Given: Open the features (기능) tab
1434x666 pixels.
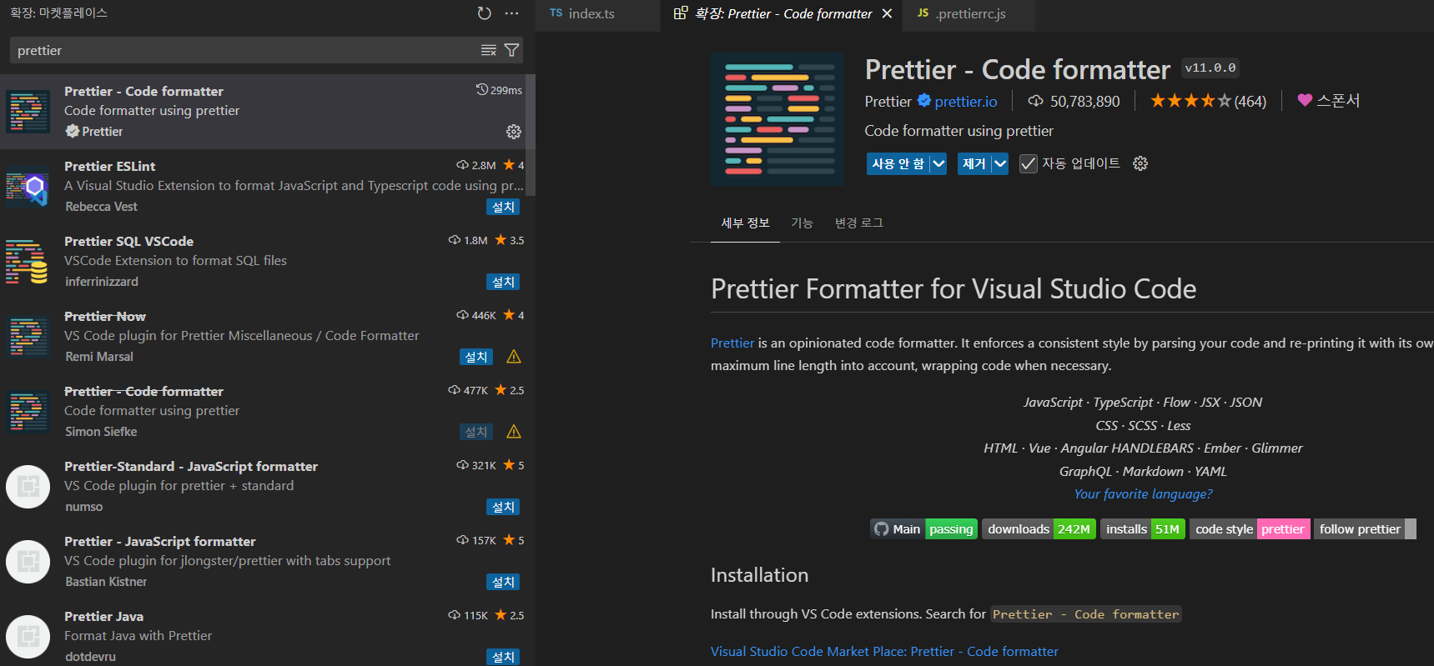Looking at the screenshot, I should point(802,223).
